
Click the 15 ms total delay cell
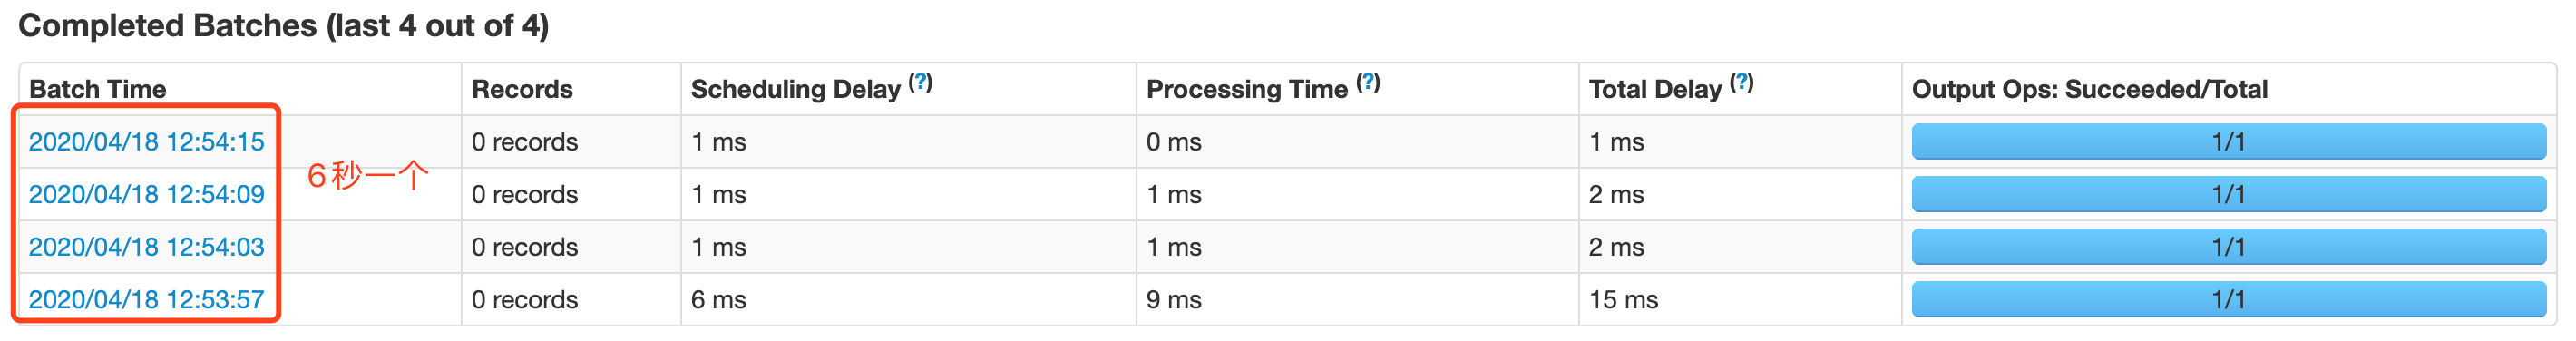(x=1623, y=299)
